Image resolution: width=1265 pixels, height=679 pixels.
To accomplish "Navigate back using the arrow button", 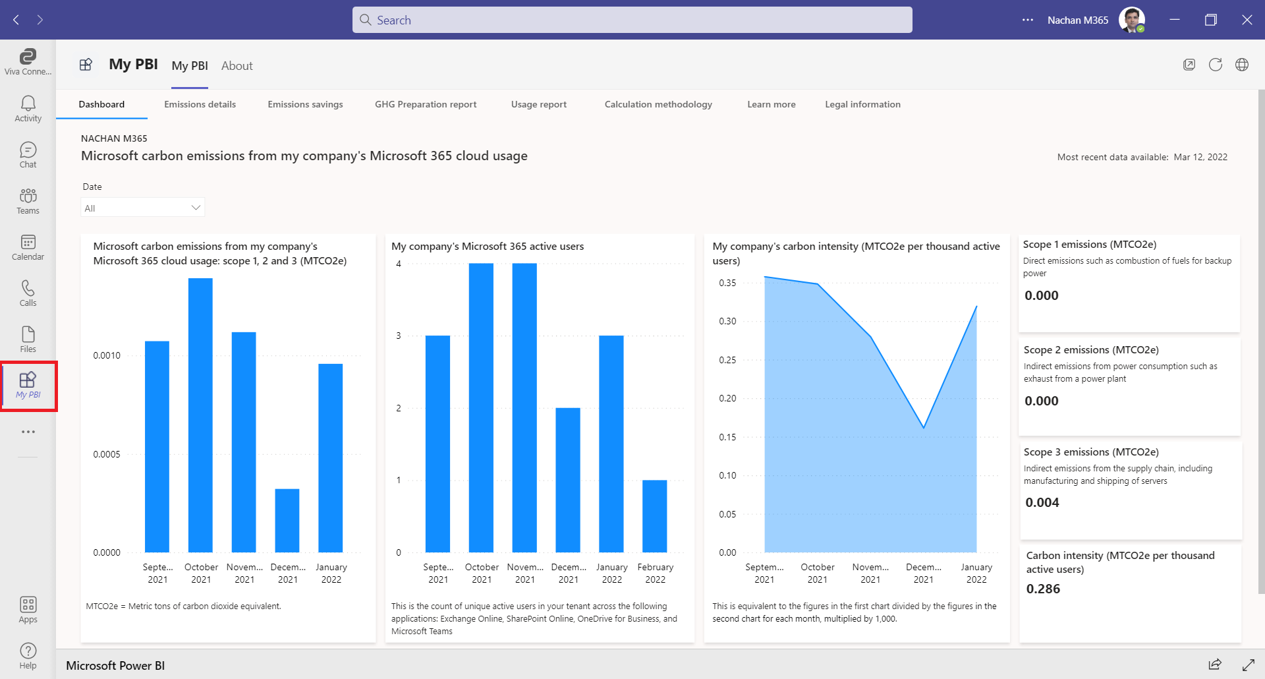I will click(15, 20).
